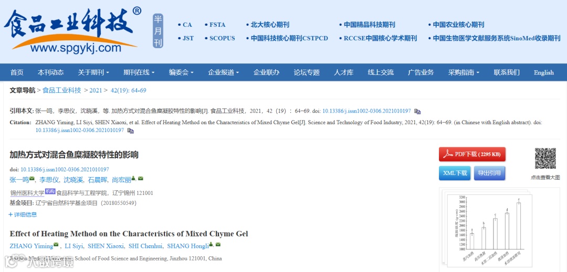Click 点击查看大图 under the QR code

(x=545, y=178)
